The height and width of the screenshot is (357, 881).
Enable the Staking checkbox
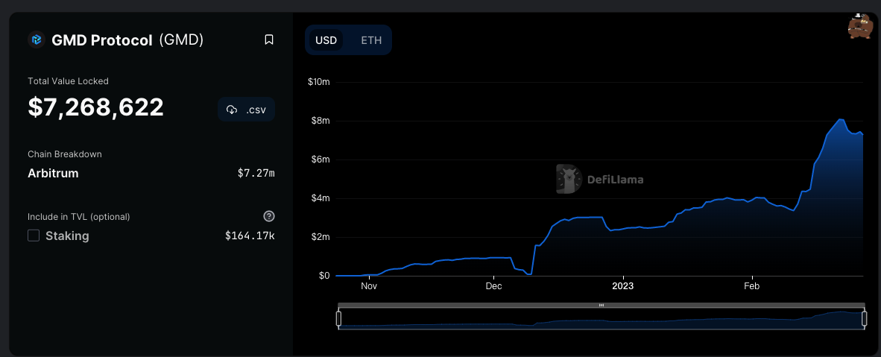pyautogui.click(x=34, y=236)
